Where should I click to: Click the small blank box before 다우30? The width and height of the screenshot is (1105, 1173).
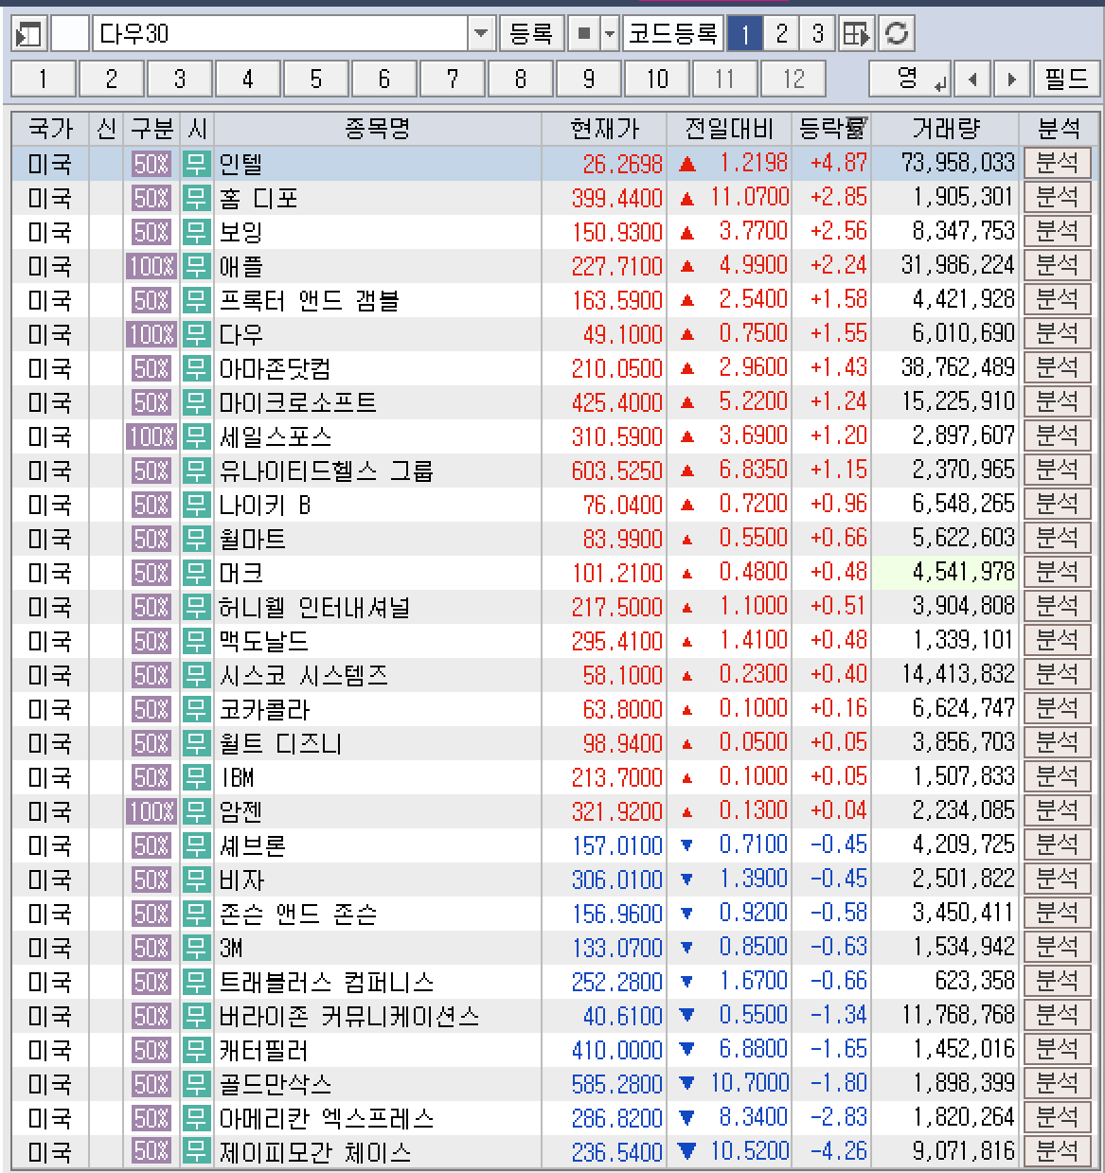click(x=69, y=35)
